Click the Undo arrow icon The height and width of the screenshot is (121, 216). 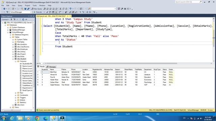[71, 9]
